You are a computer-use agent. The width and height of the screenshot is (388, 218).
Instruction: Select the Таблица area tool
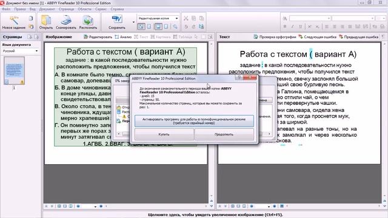pyautogui.click(x=182, y=37)
